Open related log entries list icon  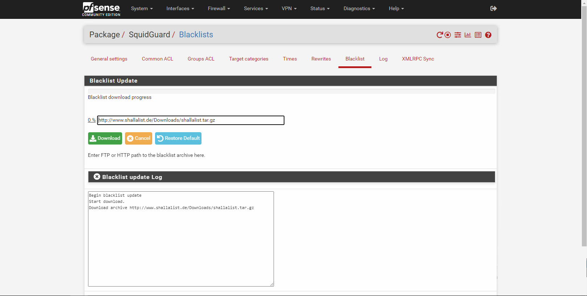point(478,35)
